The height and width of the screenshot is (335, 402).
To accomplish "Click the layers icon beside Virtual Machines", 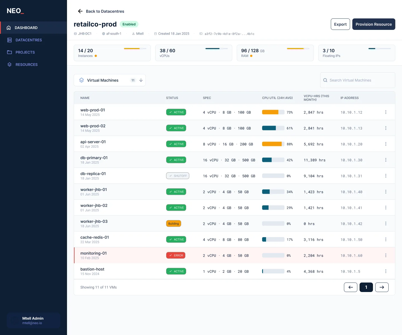I will (82, 80).
